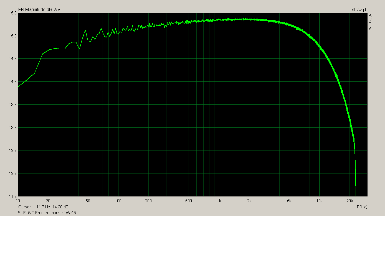Click the 'SUFI-SIT Freq. response 1W 4R' caption

pos(47,213)
